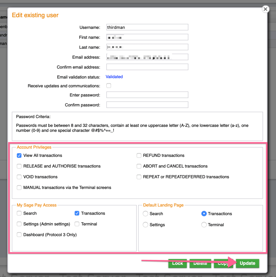Enable RELEASE and AUTHORISE transactions privilege
Screen dimensions: 276x277
(19, 166)
